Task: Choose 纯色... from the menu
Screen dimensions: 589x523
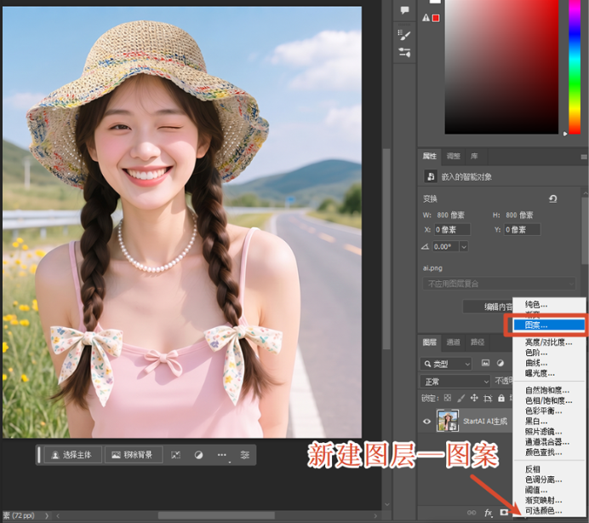Action: 549,304
